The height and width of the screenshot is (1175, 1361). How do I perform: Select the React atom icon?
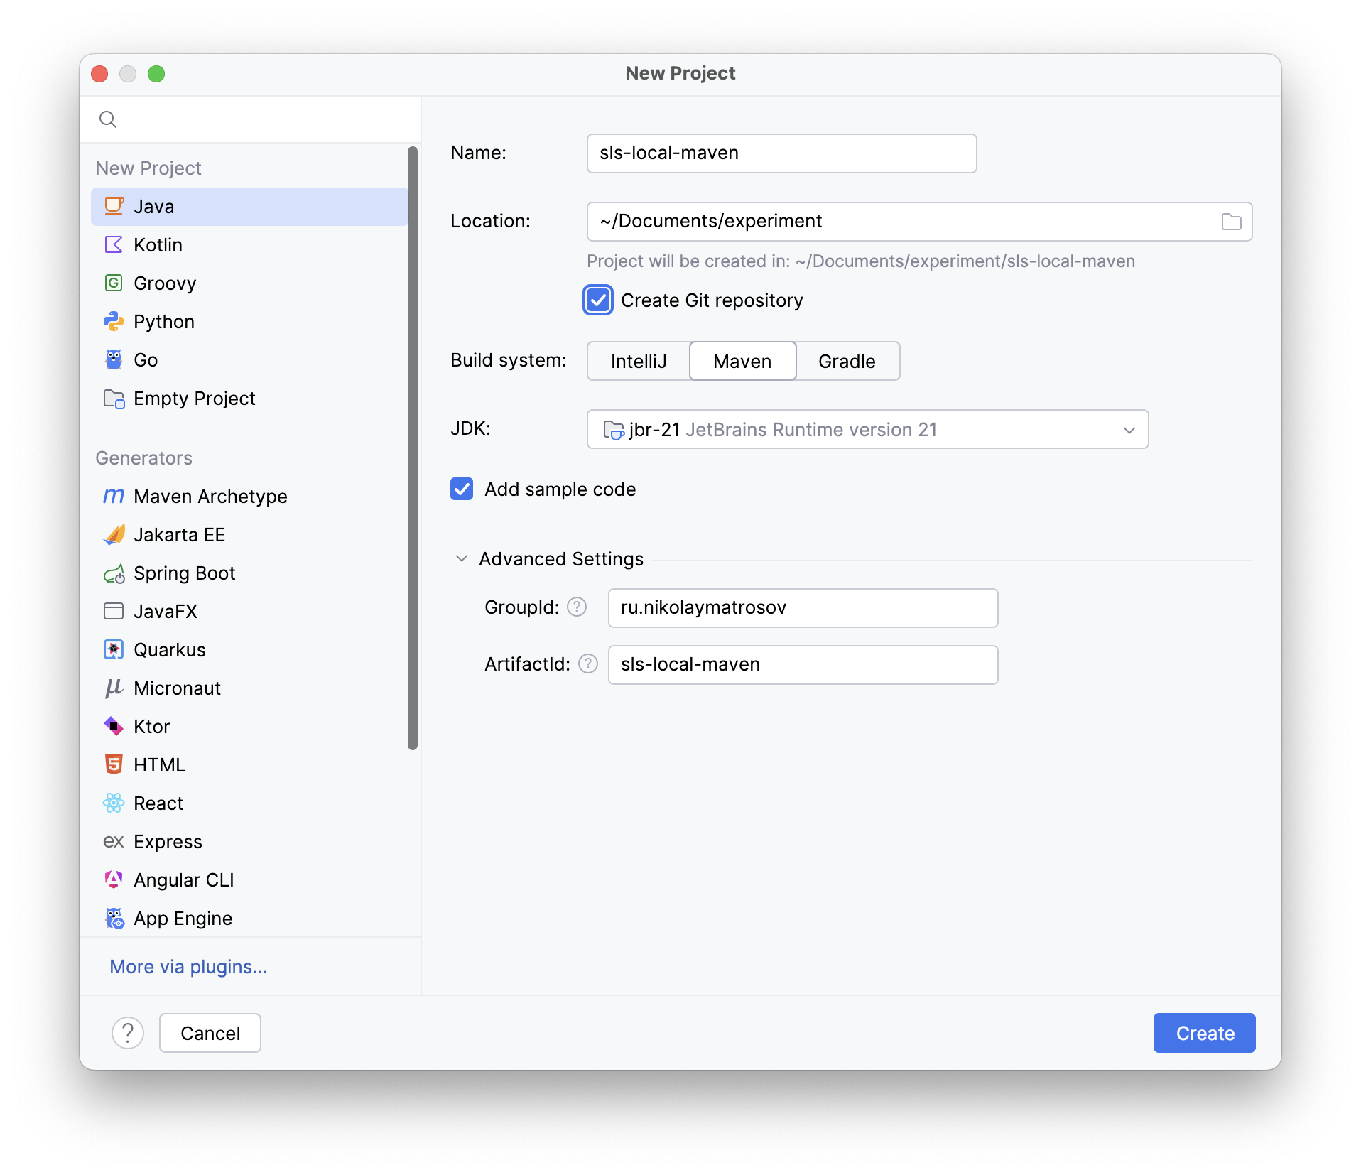[x=114, y=803]
